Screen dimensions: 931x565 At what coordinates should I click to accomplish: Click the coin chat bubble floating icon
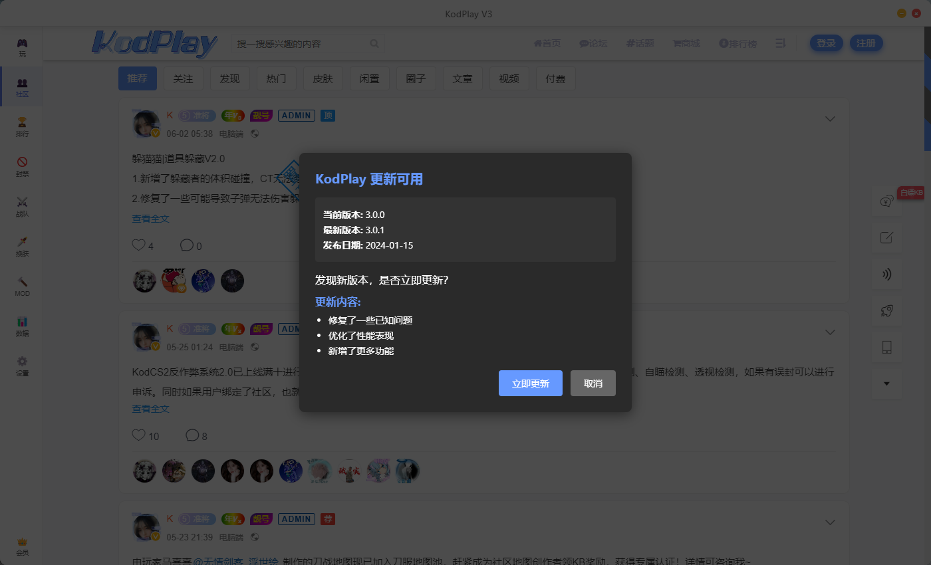(886, 201)
